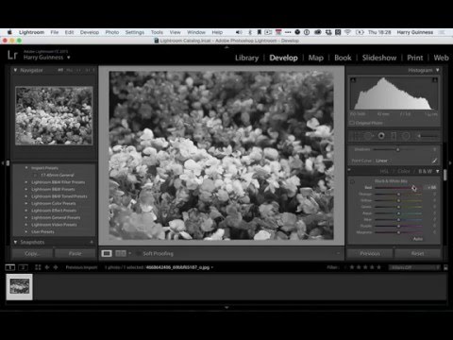Apply the 17-40mm General preset

pyautogui.click(x=58, y=175)
